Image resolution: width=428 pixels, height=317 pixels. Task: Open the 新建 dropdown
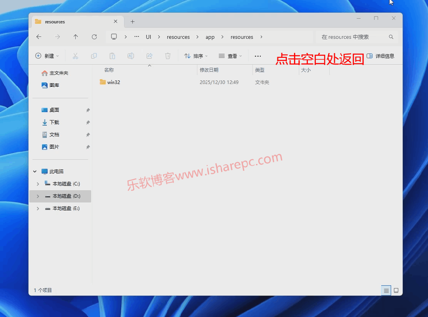tap(47, 56)
